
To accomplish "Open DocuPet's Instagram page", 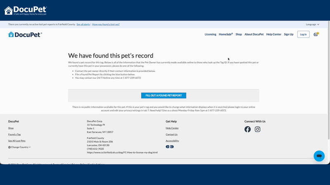I will pos(257,129).
